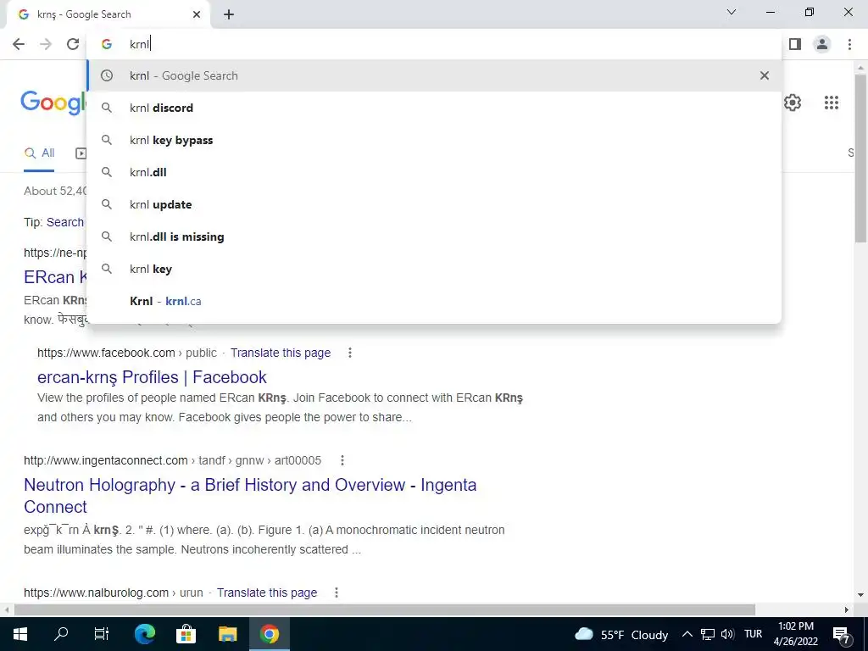This screenshot has width=868, height=651.
Task: Open the volume tray icon
Action: tap(727, 634)
